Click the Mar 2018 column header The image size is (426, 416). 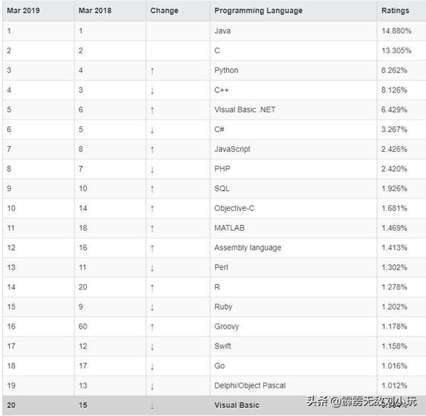[x=94, y=11]
